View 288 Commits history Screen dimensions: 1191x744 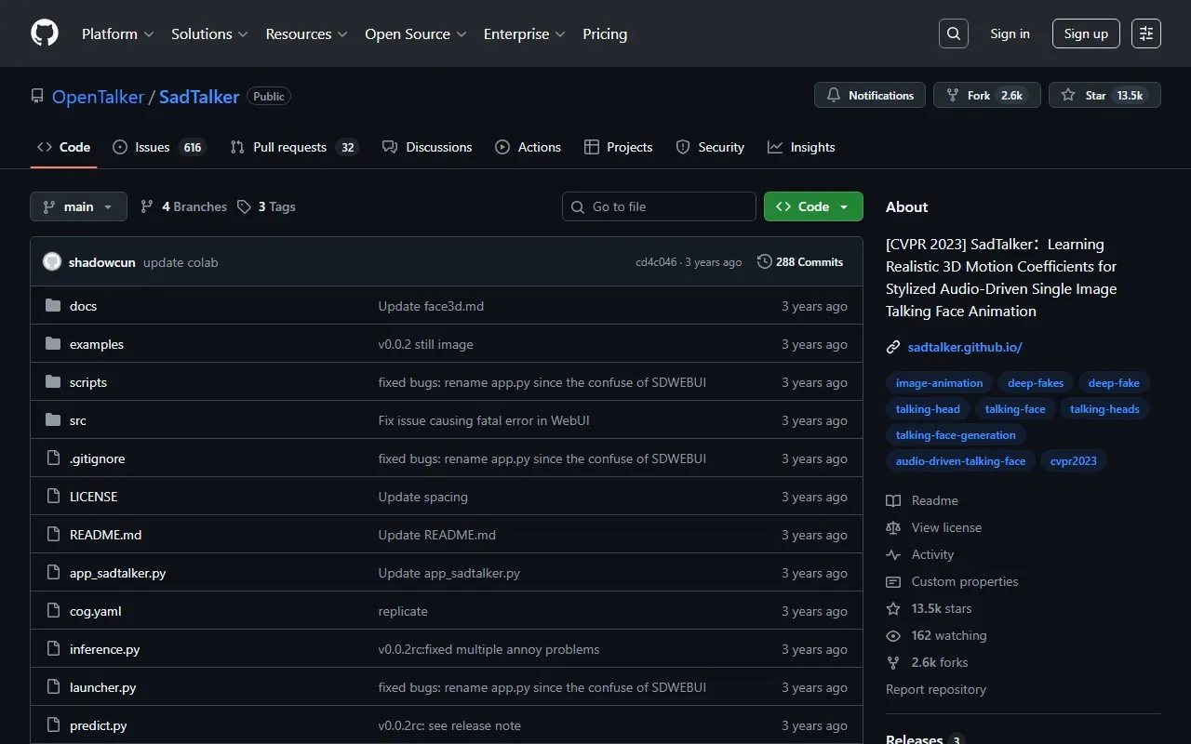coord(800,262)
